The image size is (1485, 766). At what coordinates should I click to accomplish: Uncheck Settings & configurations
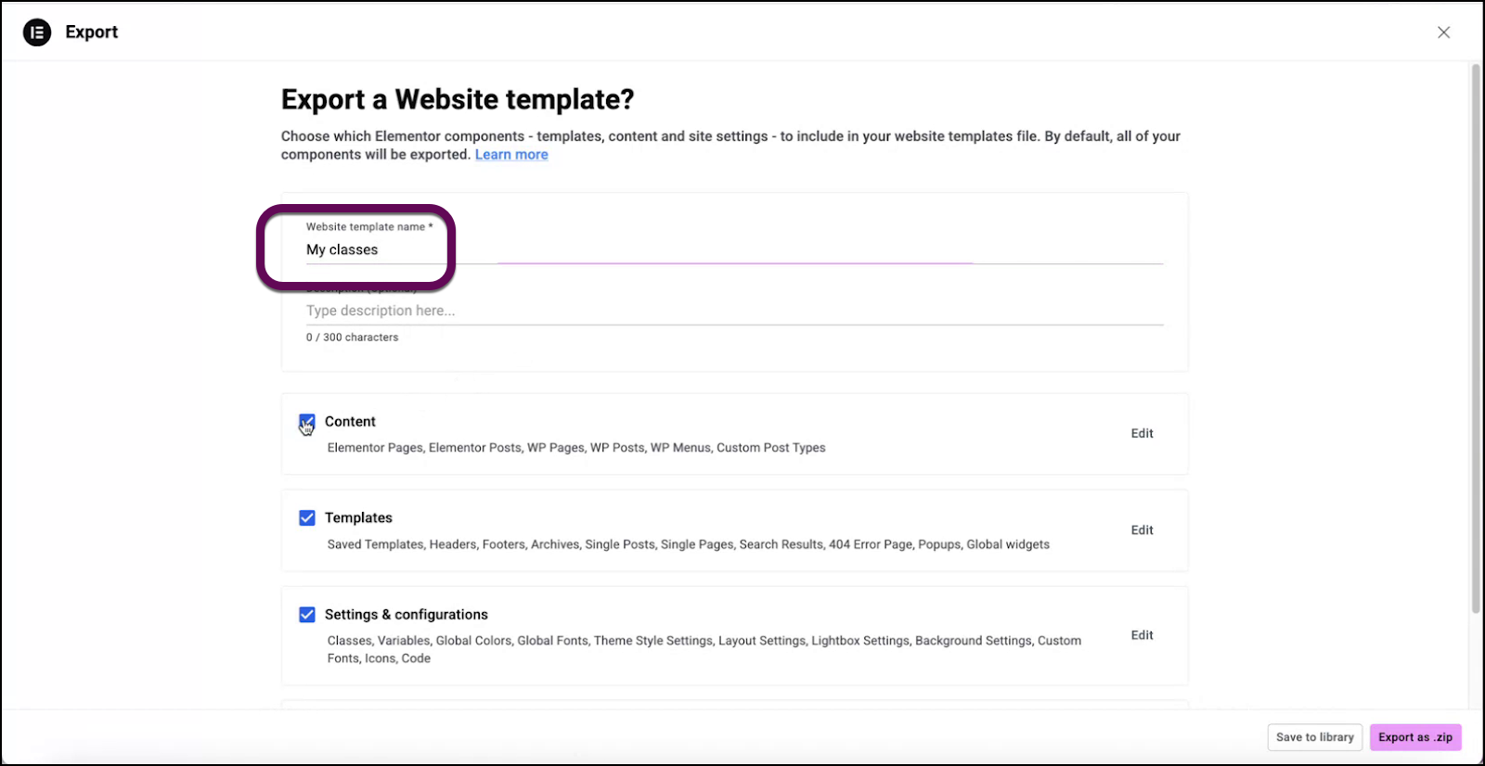[x=307, y=614]
